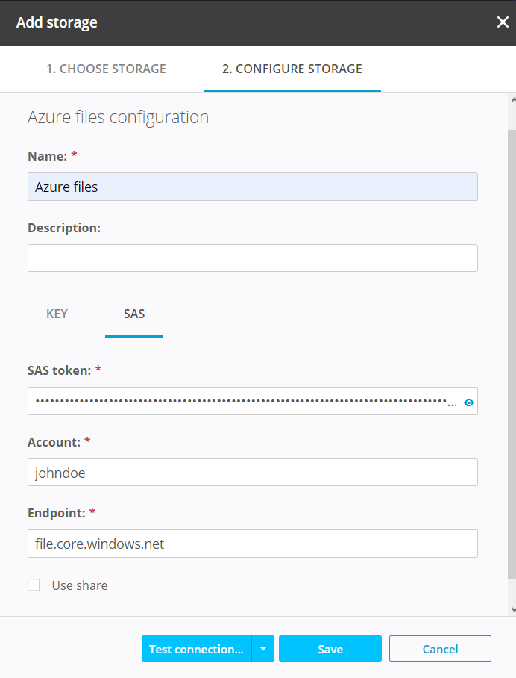
Task: Select the Account field with johndoe
Action: coord(252,473)
